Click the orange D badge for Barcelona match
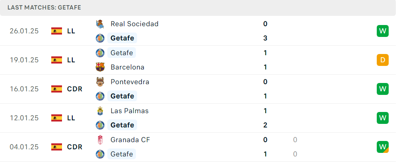This screenshot has height=162, width=401. (383, 60)
